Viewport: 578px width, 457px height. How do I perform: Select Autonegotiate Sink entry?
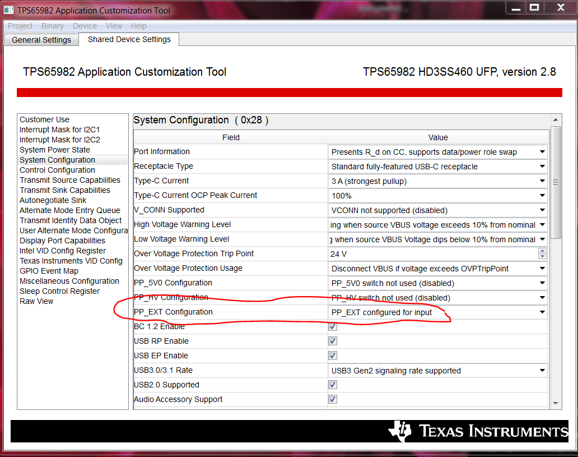click(53, 200)
